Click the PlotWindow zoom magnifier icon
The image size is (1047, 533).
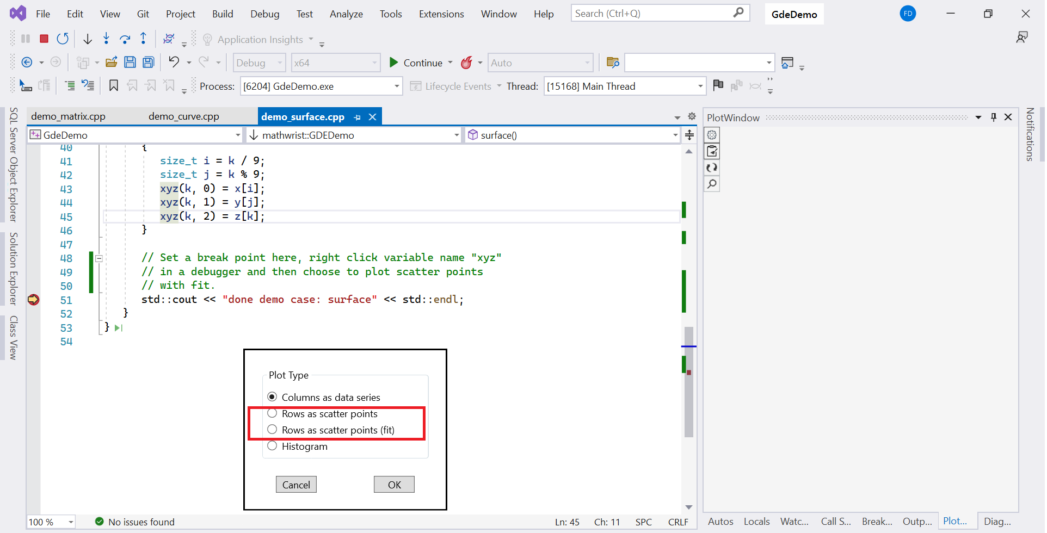tap(712, 184)
